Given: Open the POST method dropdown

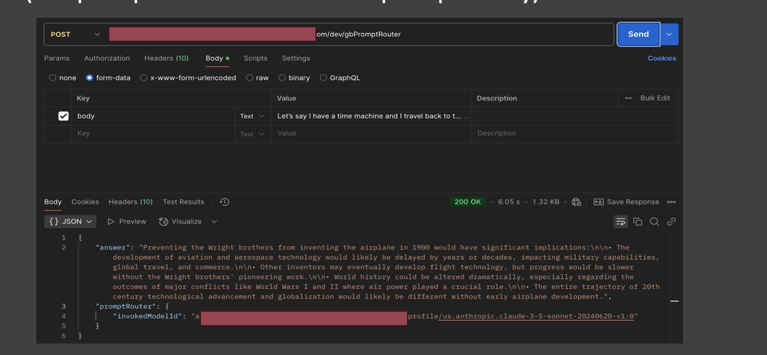Looking at the screenshot, I should pyautogui.click(x=75, y=34).
